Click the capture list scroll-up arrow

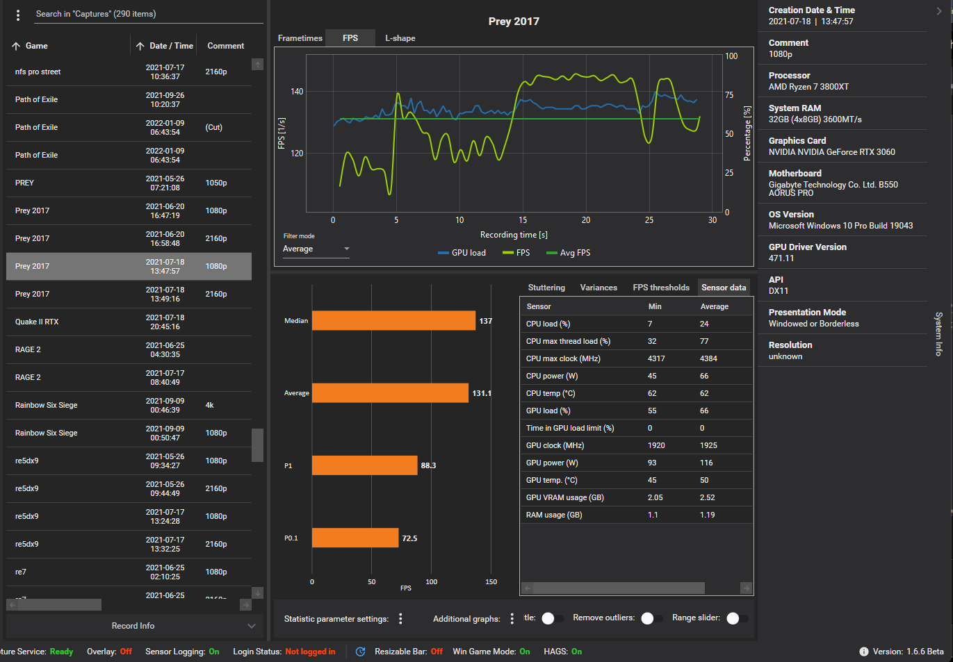coord(257,65)
